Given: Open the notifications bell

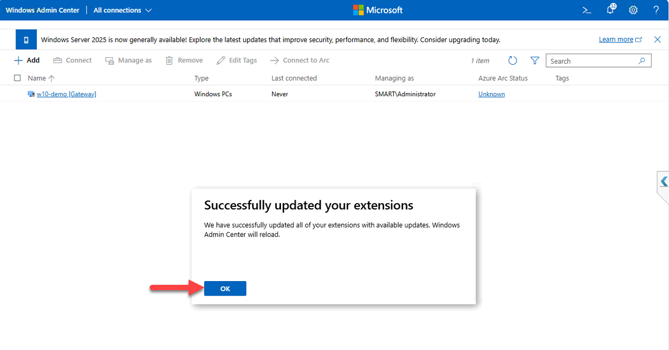Looking at the screenshot, I should pyautogui.click(x=610, y=10).
